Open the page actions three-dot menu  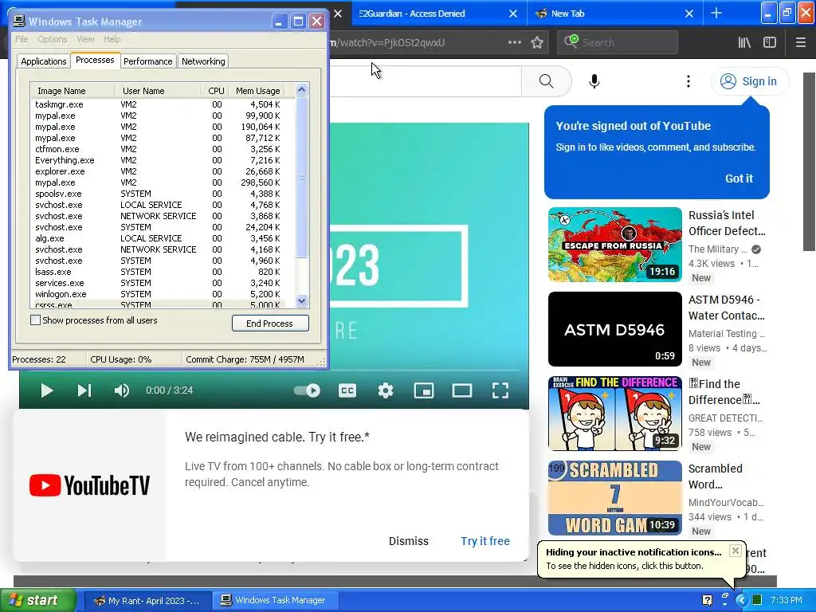pos(514,43)
